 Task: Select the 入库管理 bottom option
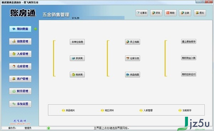146,110
